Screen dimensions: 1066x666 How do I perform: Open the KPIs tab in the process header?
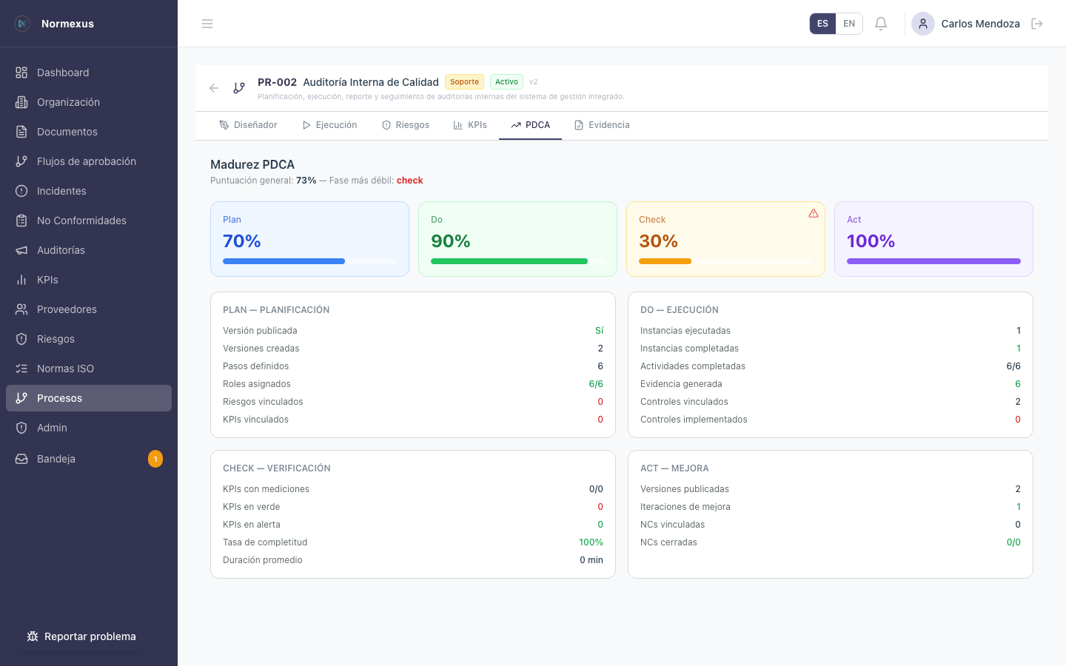(470, 125)
